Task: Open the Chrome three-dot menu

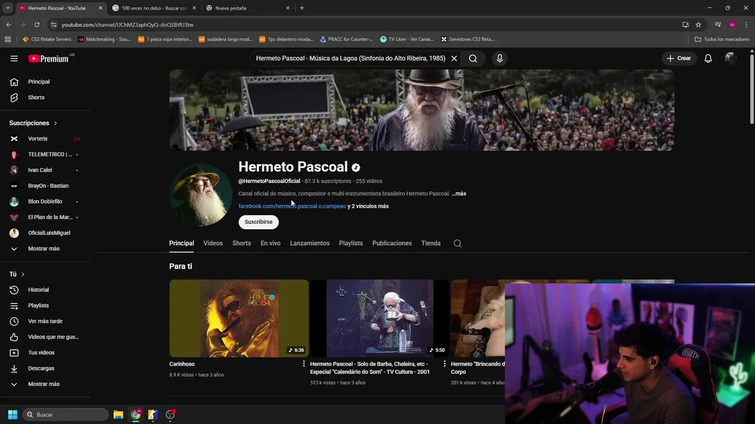Action: [747, 25]
